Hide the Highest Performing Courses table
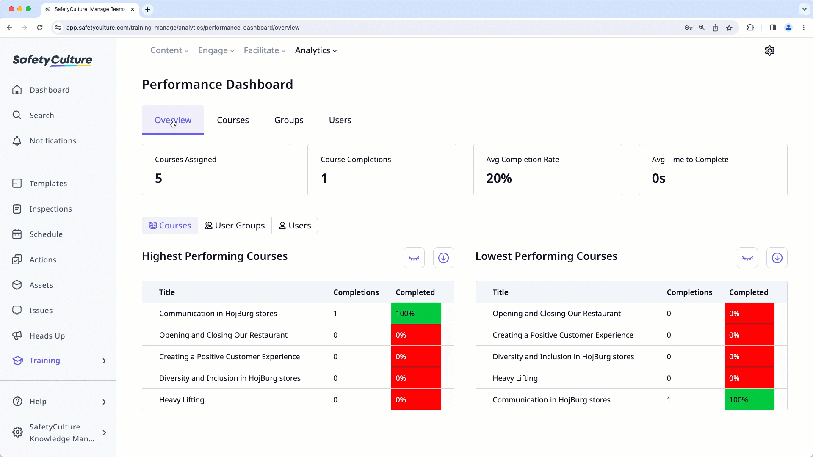Image resolution: width=813 pixels, height=457 pixels. (x=414, y=258)
